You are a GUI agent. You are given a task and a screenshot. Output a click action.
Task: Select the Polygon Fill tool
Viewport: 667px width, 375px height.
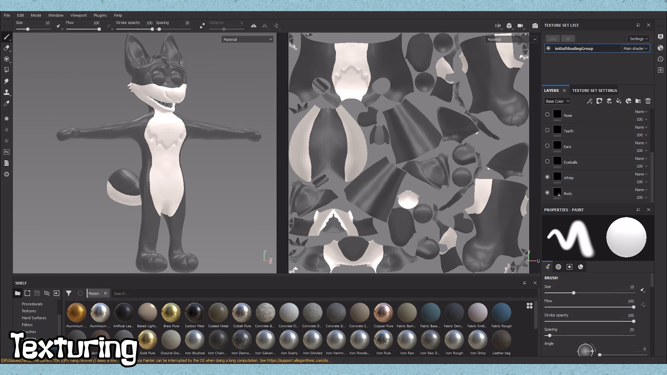[x=6, y=70]
